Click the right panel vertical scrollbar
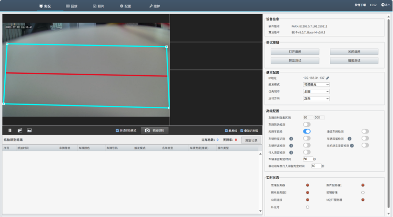Viewport: 393px width, 217px height. [389, 114]
